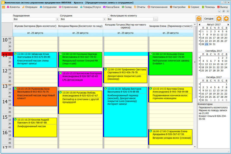Click the phone icon on Старшинова Елена appointment

coord(151,131)
